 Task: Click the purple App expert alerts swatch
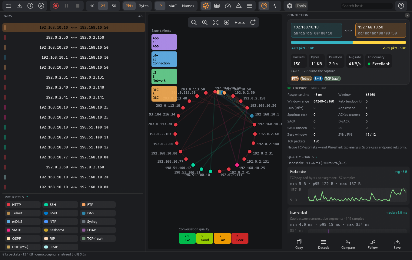pyautogui.click(x=164, y=42)
